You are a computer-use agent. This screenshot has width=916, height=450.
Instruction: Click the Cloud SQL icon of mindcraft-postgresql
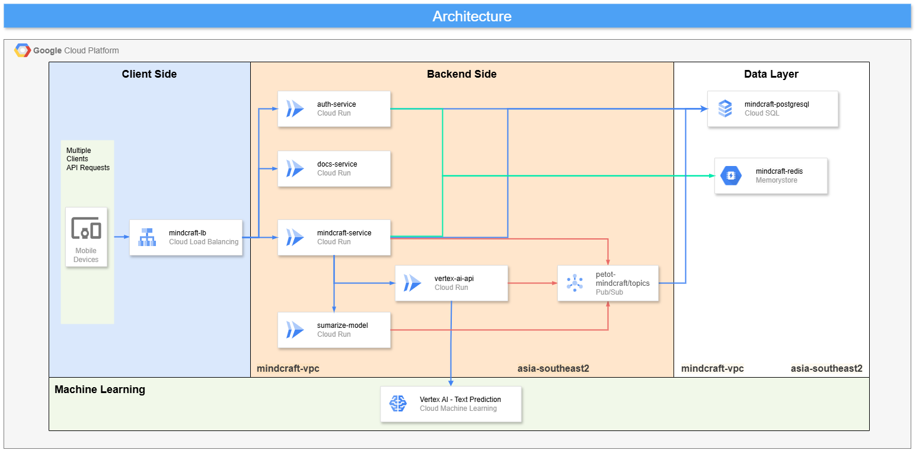(x=724, y=108)
